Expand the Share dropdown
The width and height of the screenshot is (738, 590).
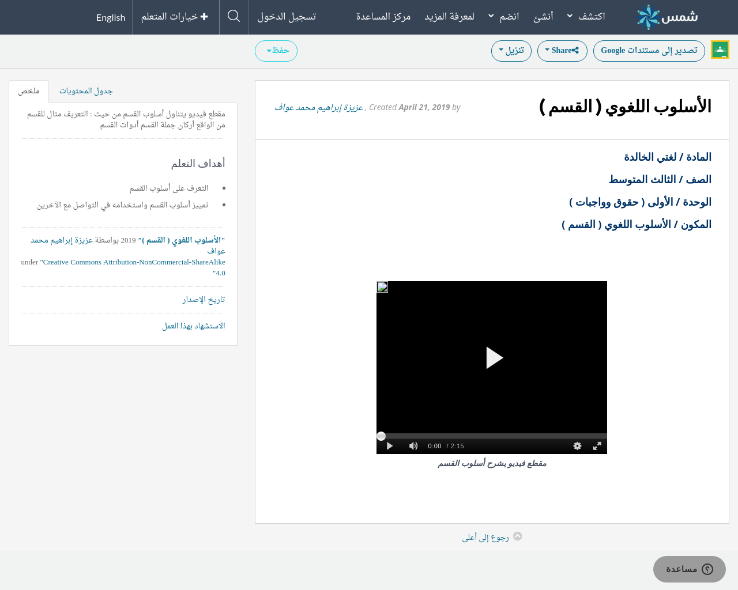coord(562,51)
